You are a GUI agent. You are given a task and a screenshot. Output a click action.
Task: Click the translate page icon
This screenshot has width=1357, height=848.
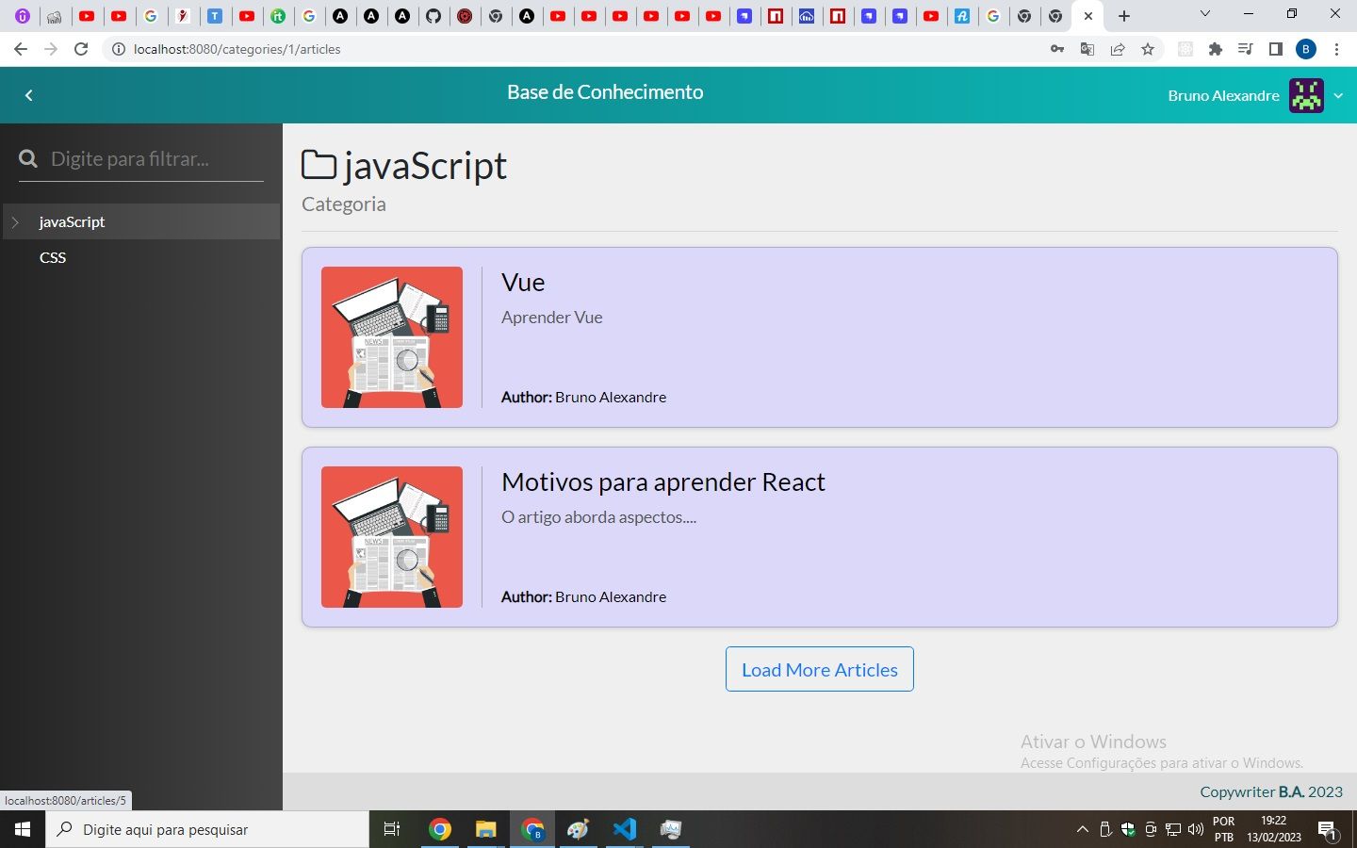coord(1087,49)
